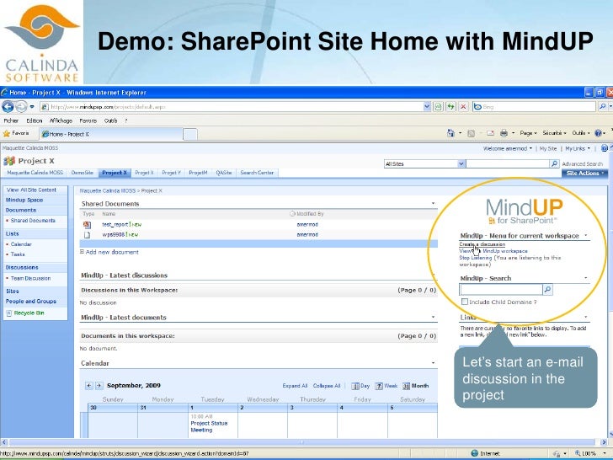Viewport: 613px width, 460px height.
Task: Click test_report file type icon
Action: 87,225
